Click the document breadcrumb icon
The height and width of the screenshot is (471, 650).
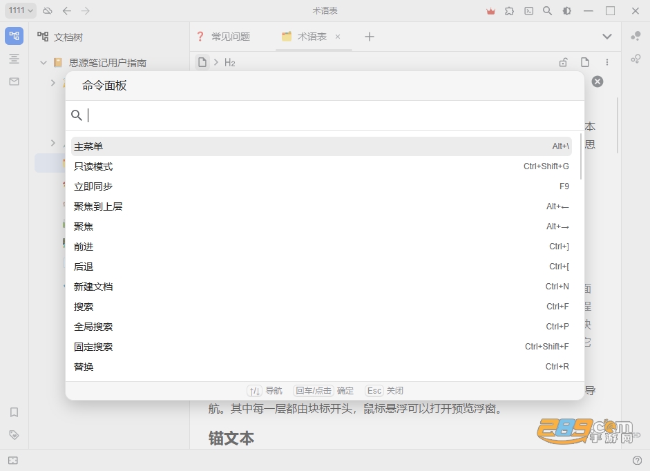click(x=202, y=62)
